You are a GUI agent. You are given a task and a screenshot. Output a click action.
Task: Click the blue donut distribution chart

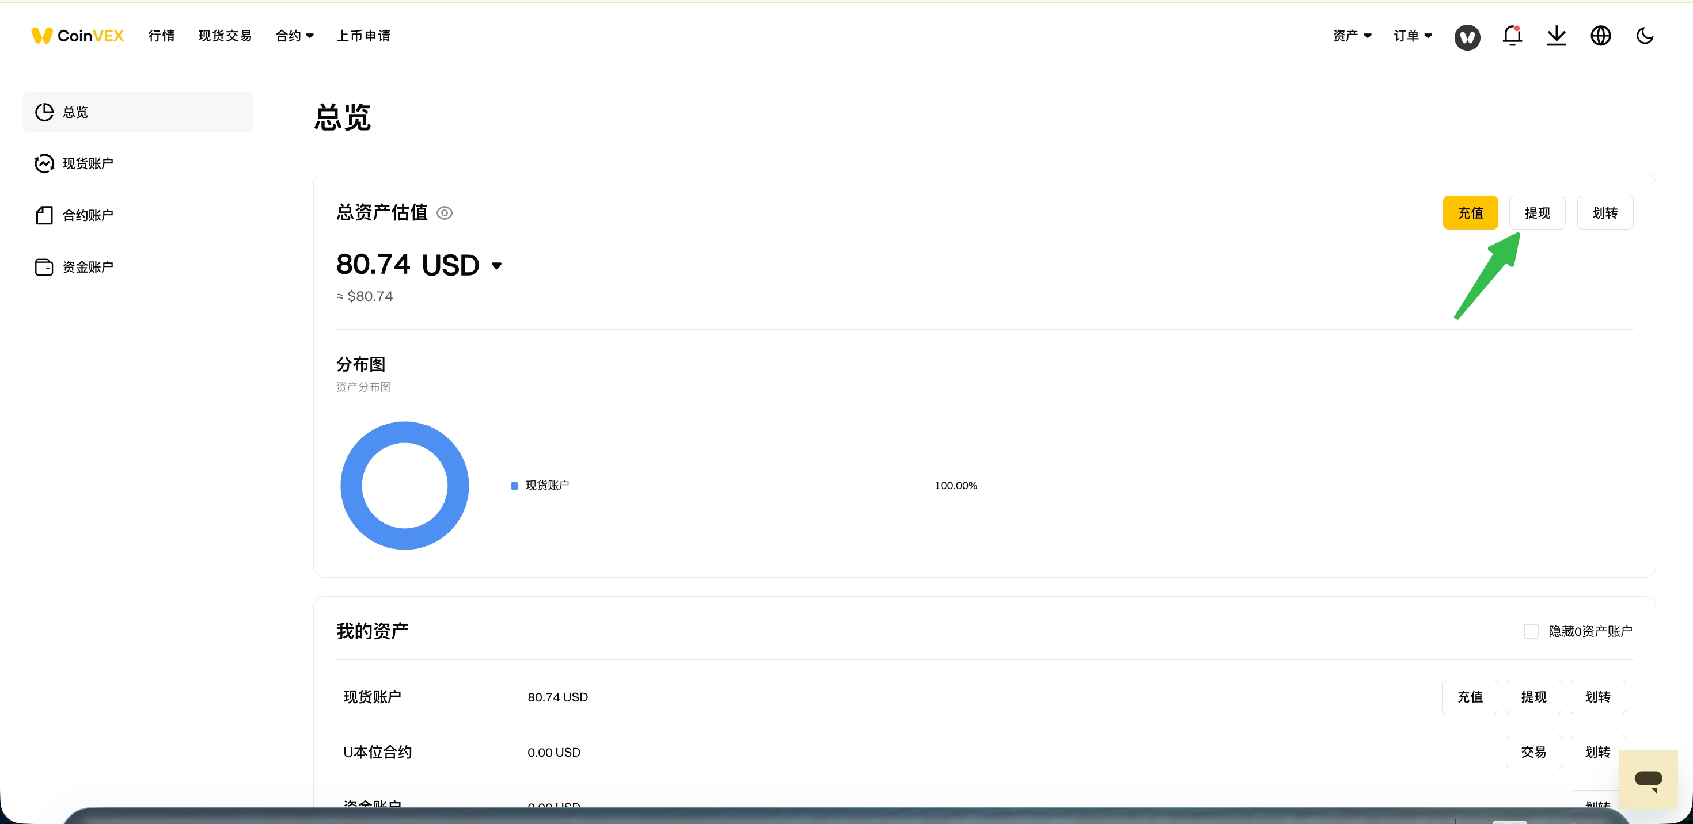[x=405, y=485]
